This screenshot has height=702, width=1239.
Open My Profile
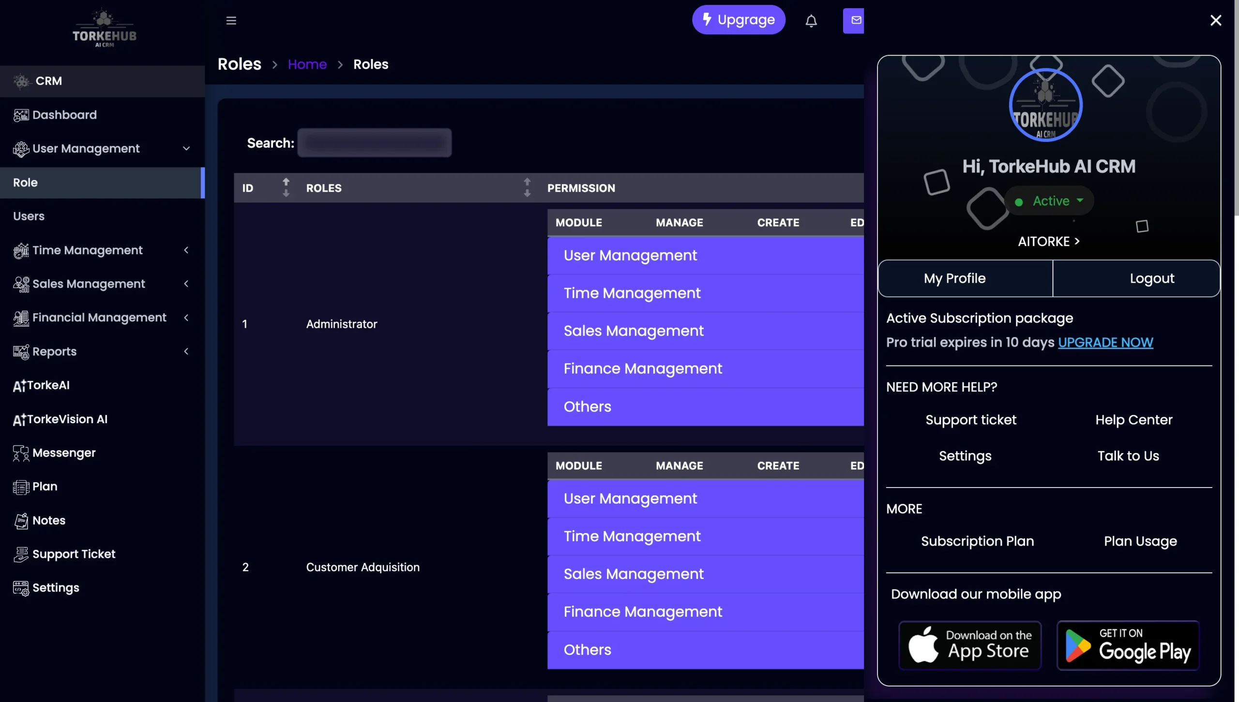(966, 278)
